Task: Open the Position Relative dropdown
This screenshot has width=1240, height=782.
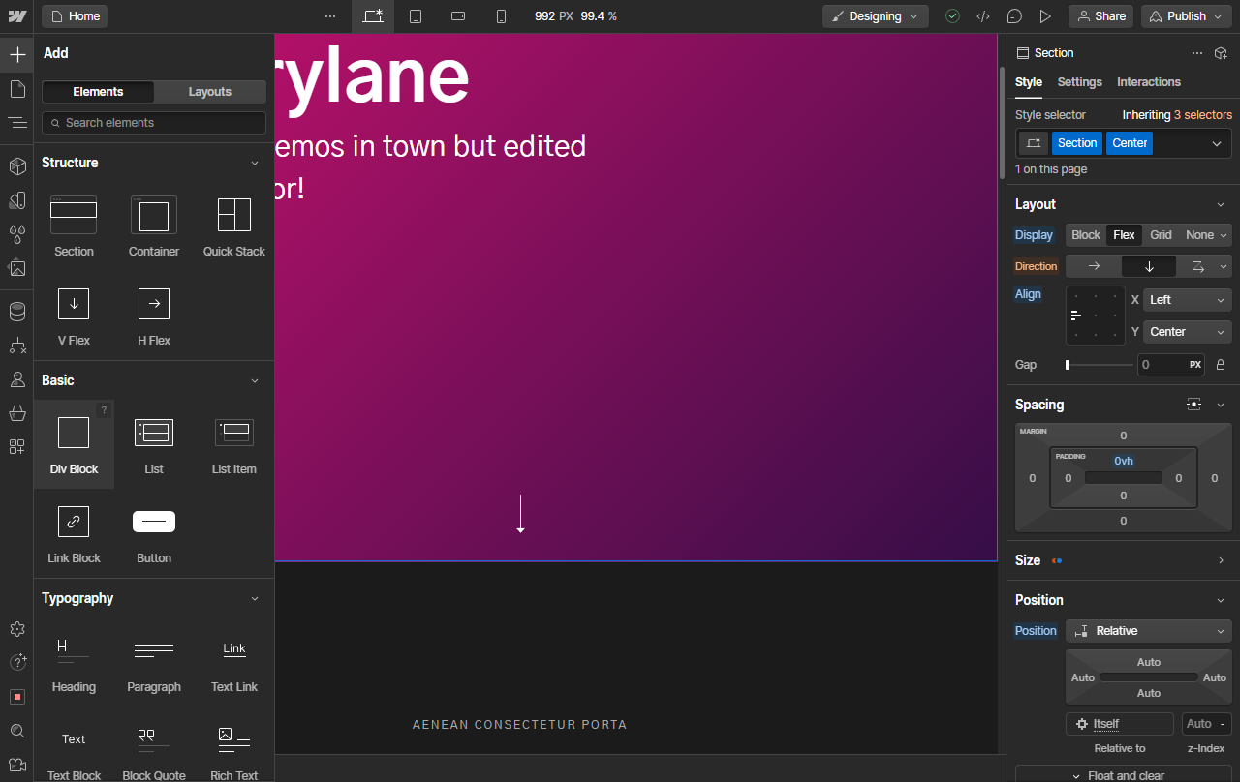Action: coord(1149,631)
